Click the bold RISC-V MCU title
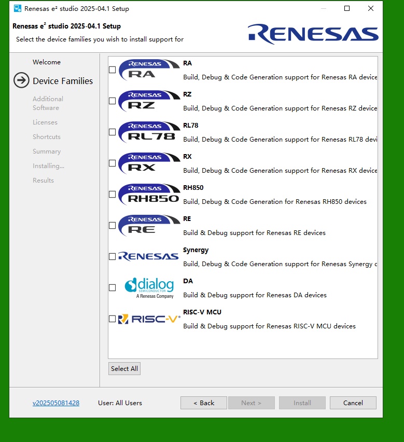The width and height of the screenshot is (404, 442). click(202, 312)
